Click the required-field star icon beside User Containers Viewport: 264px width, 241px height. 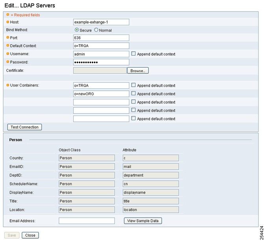[x=8, y=85]
